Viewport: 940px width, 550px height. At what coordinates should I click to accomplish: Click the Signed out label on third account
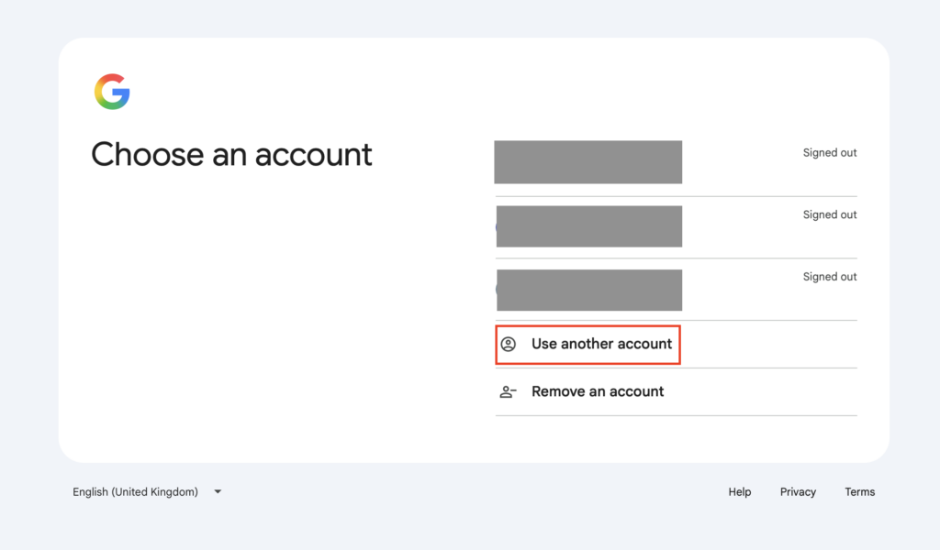pos(830,277)
